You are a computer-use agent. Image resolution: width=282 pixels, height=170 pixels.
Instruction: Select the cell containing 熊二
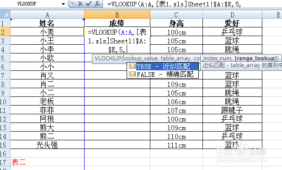coord(47,136)
